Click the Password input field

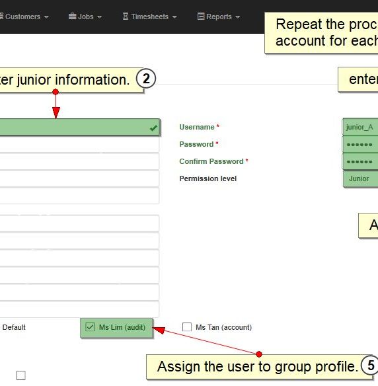[x=360, y=145]
